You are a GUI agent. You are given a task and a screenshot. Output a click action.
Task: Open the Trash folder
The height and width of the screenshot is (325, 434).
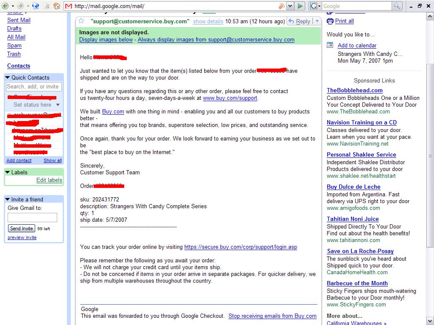coord(14,54)
